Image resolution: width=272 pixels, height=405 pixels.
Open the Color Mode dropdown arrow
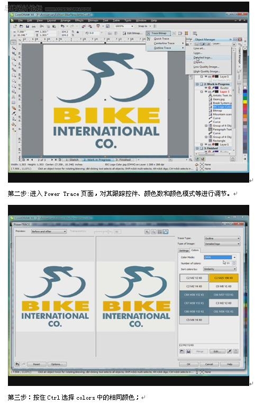click(x=234, y=257)
